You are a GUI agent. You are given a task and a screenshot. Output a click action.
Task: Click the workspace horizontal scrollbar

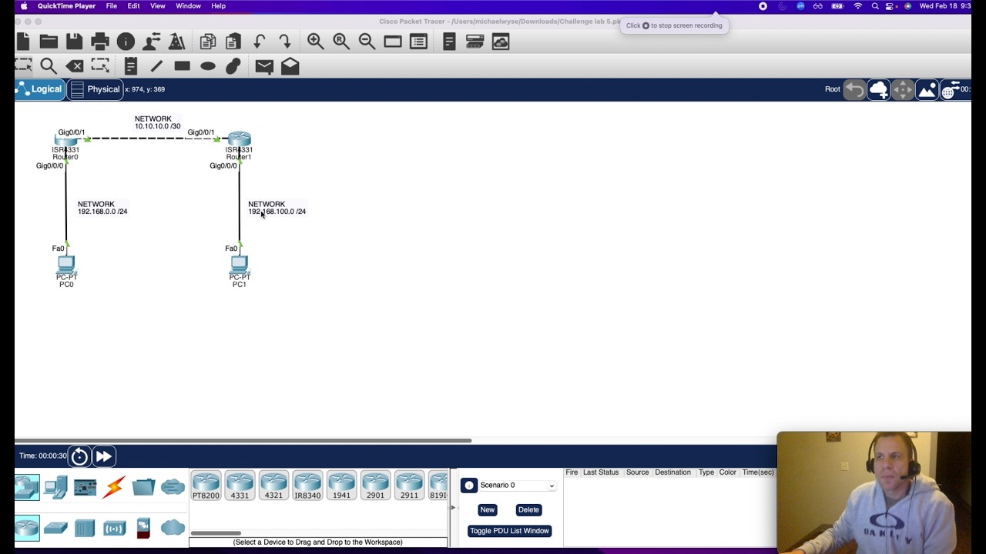coord(243,441)
